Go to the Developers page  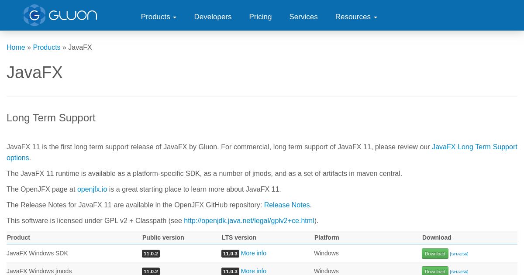coord(213,17)
